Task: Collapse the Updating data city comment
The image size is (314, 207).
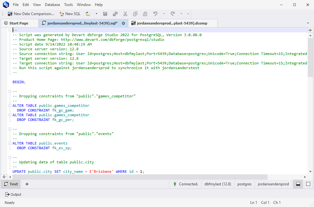Action: pyautogui.click(x=10, y=157)
